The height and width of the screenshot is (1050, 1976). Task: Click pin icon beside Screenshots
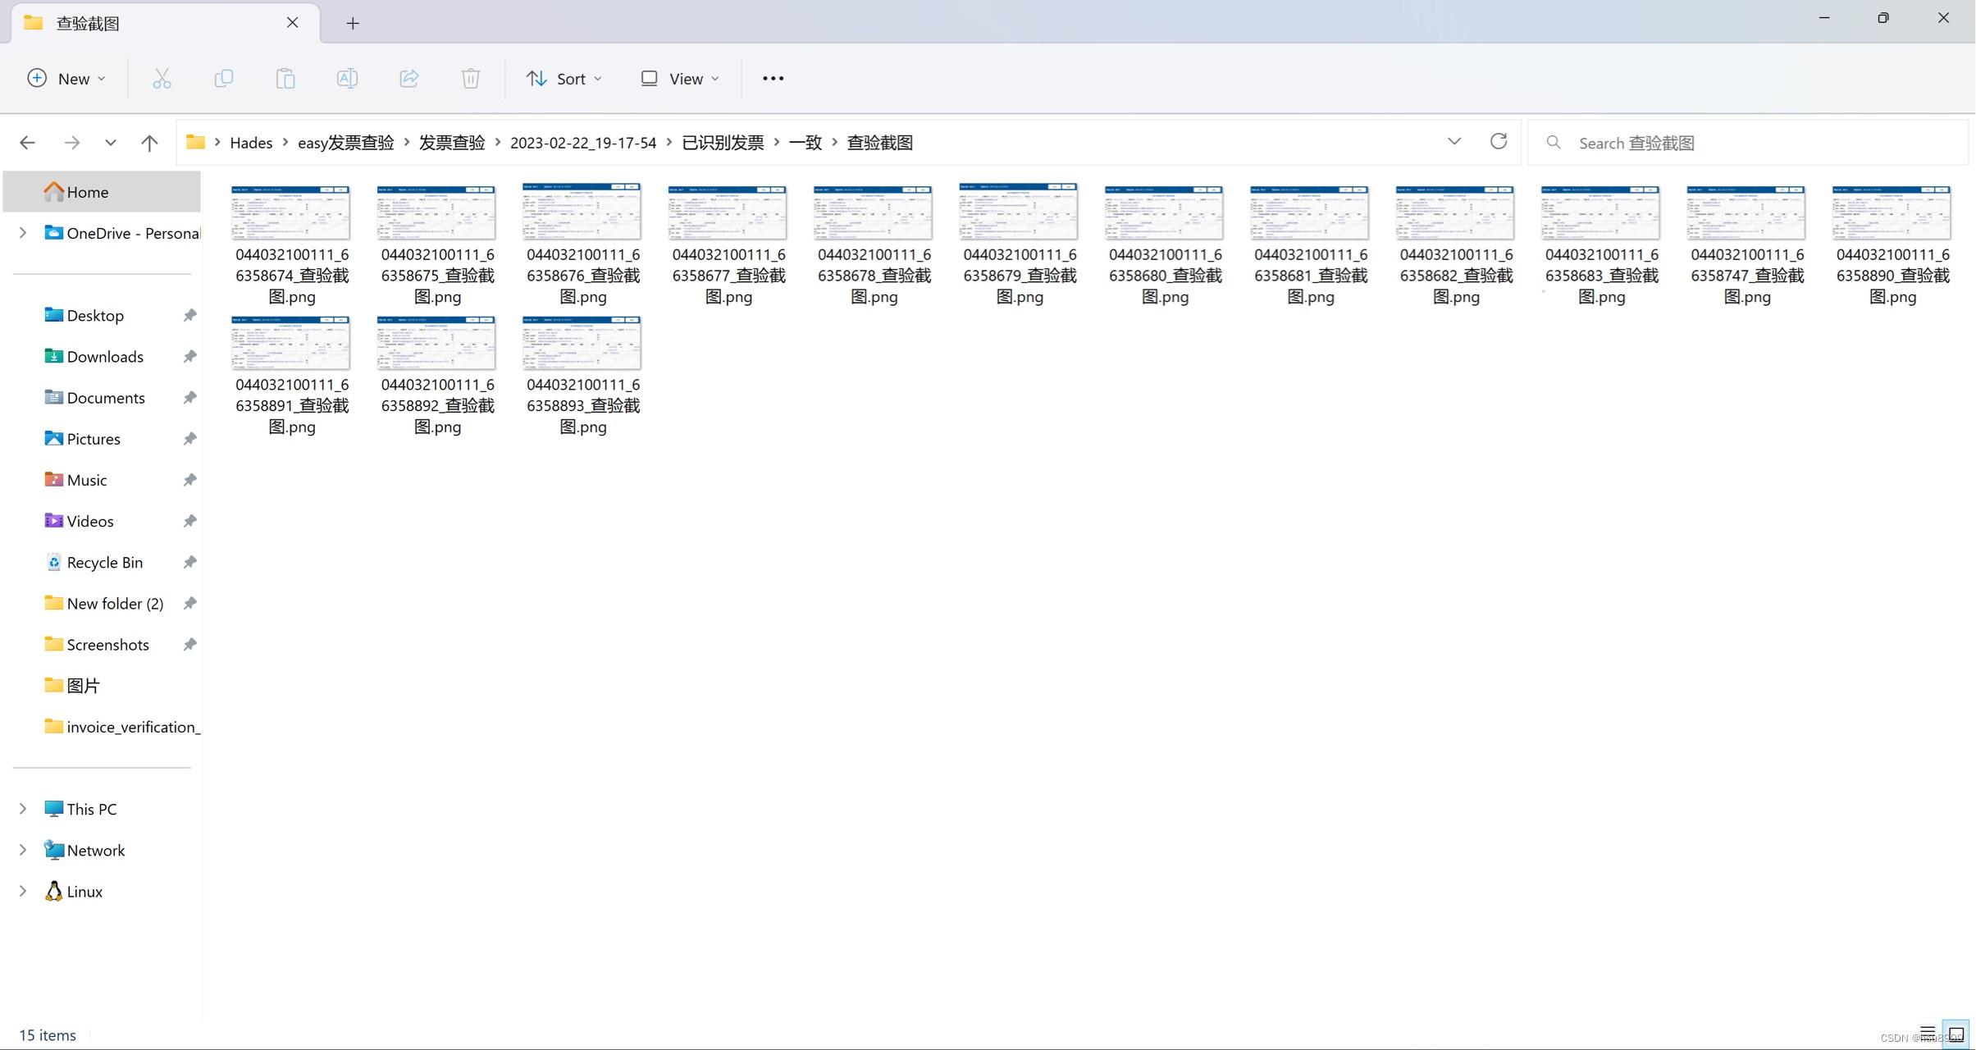[x=189, y=645]
